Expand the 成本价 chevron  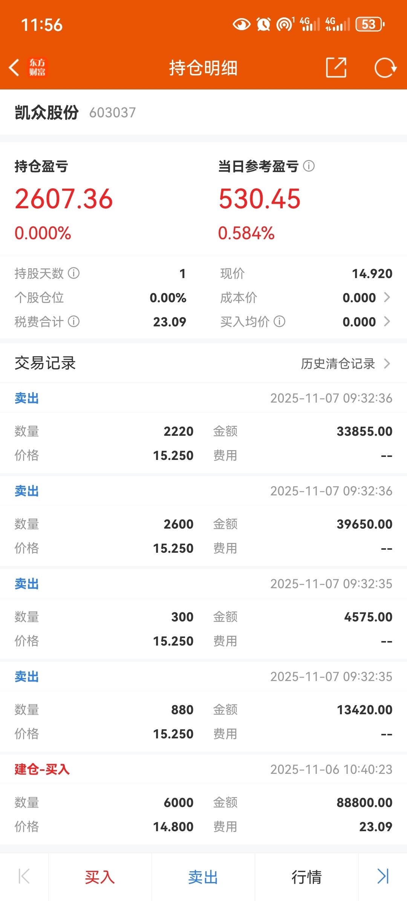387,297
